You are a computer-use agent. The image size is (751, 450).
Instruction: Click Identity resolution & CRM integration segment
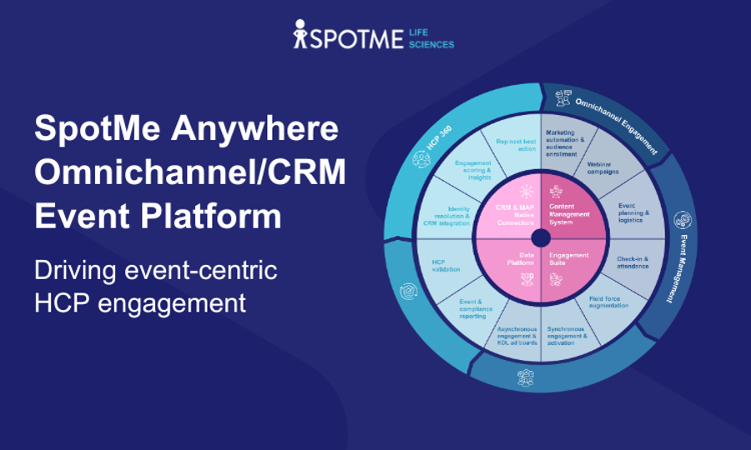point(446,216)
